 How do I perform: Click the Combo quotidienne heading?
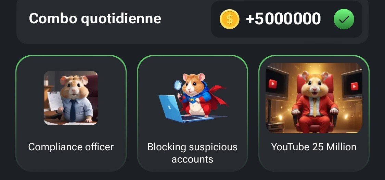pyautogui.click(x=95, y=18)
